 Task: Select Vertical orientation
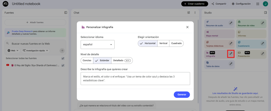163,43
